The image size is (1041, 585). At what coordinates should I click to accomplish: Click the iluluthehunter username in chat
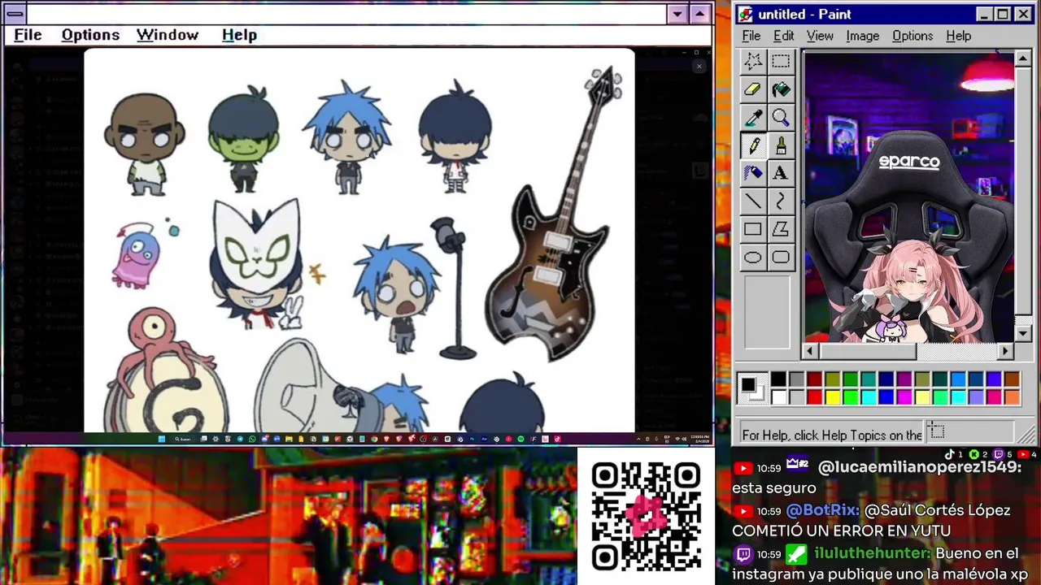[872, 553]
